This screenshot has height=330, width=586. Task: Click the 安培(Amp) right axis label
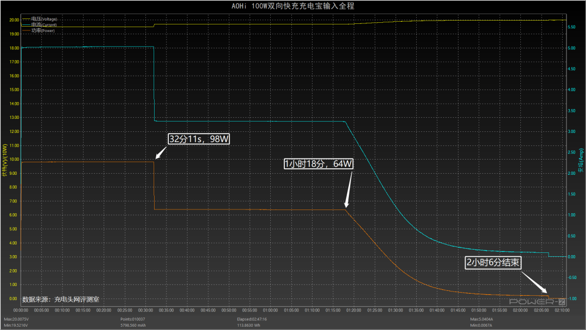point(581,160)
